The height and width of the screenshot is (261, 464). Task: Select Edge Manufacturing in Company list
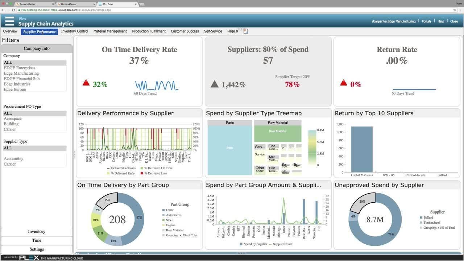coord(21,73)
